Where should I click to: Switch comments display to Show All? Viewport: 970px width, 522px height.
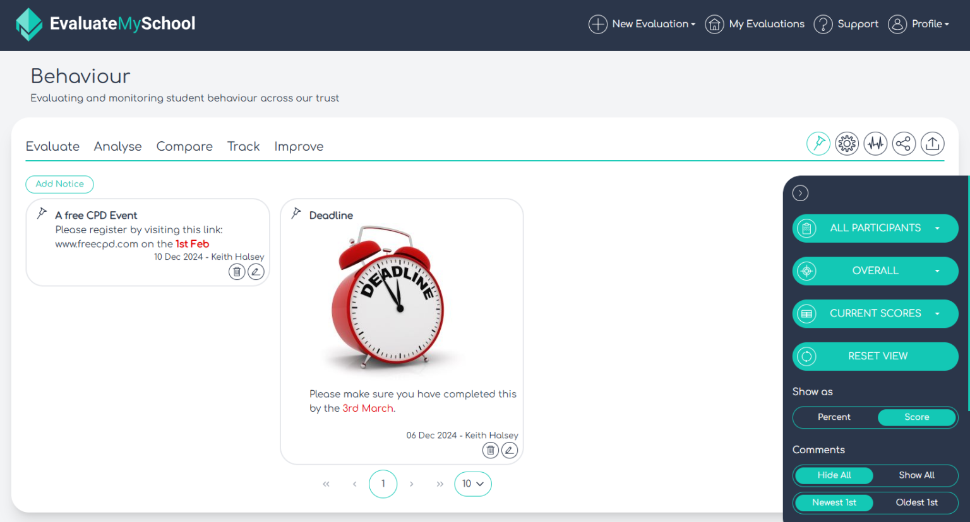pyautogui.click(x=916, y=475)
